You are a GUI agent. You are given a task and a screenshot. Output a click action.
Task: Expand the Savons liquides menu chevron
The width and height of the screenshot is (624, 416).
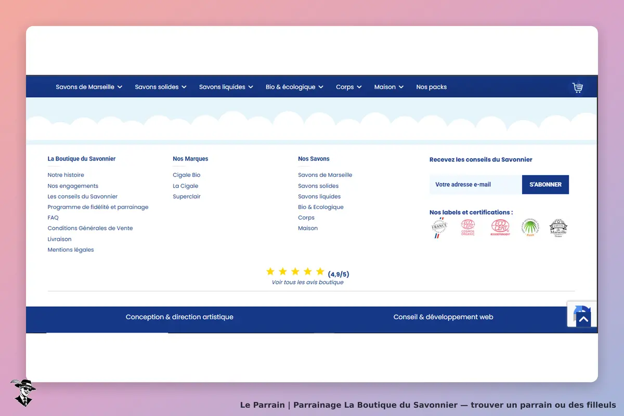point(251,87)
